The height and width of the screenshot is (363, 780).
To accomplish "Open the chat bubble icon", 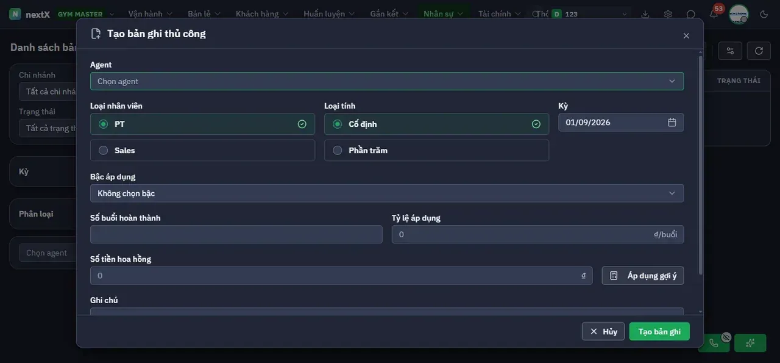I will click(691, 14).
